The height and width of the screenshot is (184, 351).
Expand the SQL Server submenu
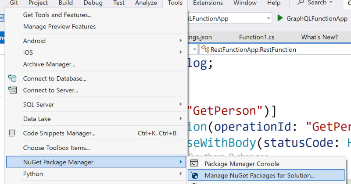(x=180, y=104)
